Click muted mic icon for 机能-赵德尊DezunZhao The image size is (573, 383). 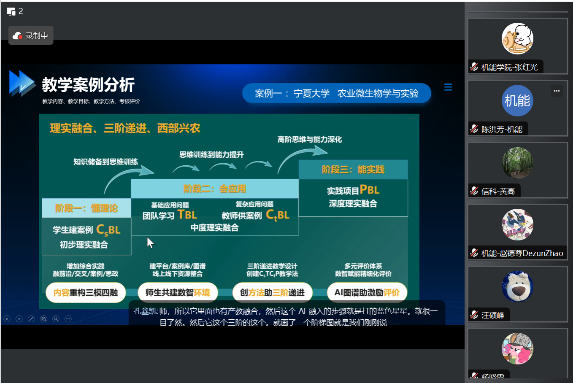point(474,253)
